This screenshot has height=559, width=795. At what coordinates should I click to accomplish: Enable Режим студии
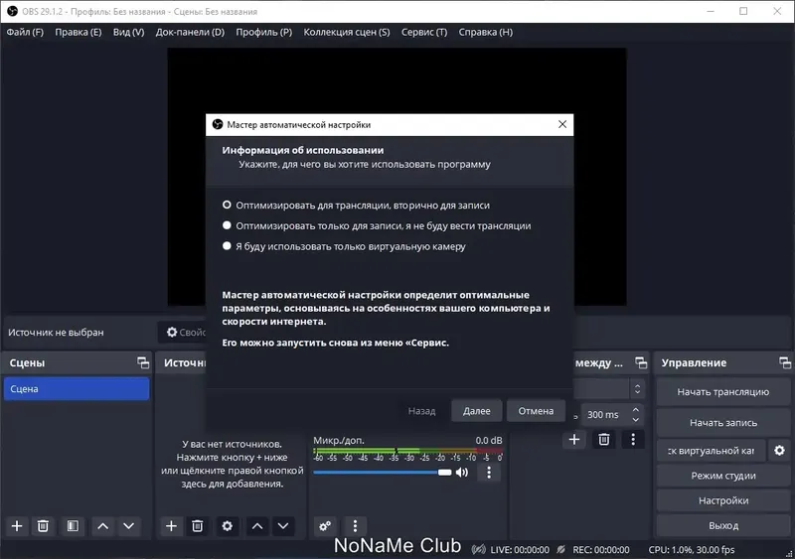click(x=723, y=476)
